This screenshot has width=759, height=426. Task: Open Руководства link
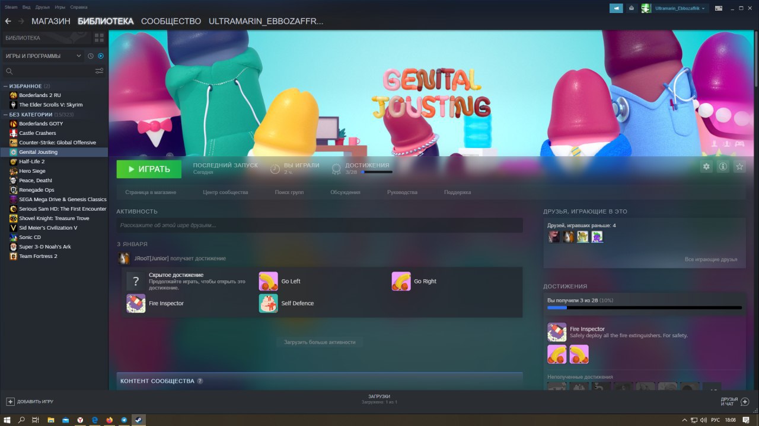402,192
